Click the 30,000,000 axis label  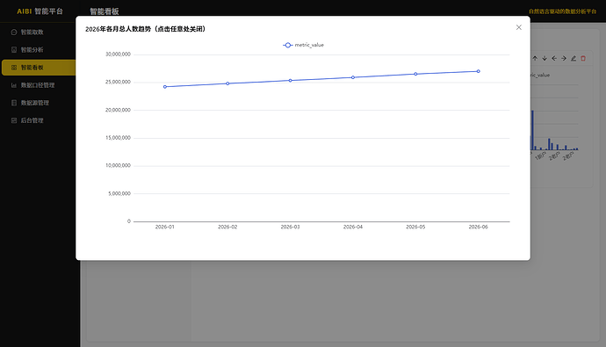tap(118, 54)
